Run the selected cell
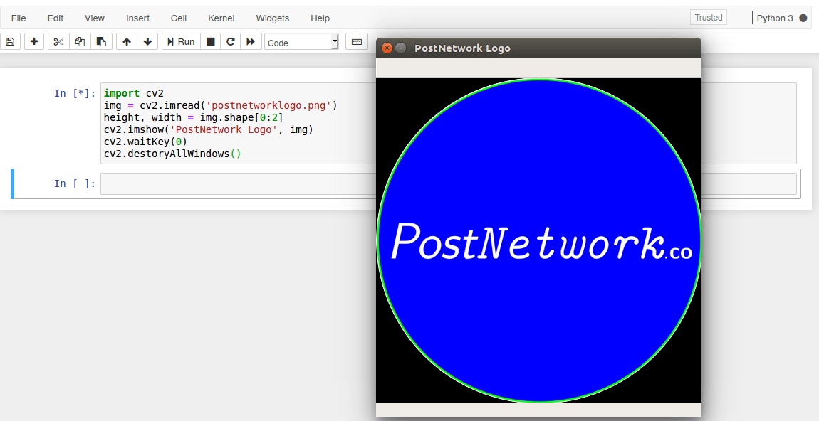This screenshot has width=819, height=421. [x=180, y=41]
